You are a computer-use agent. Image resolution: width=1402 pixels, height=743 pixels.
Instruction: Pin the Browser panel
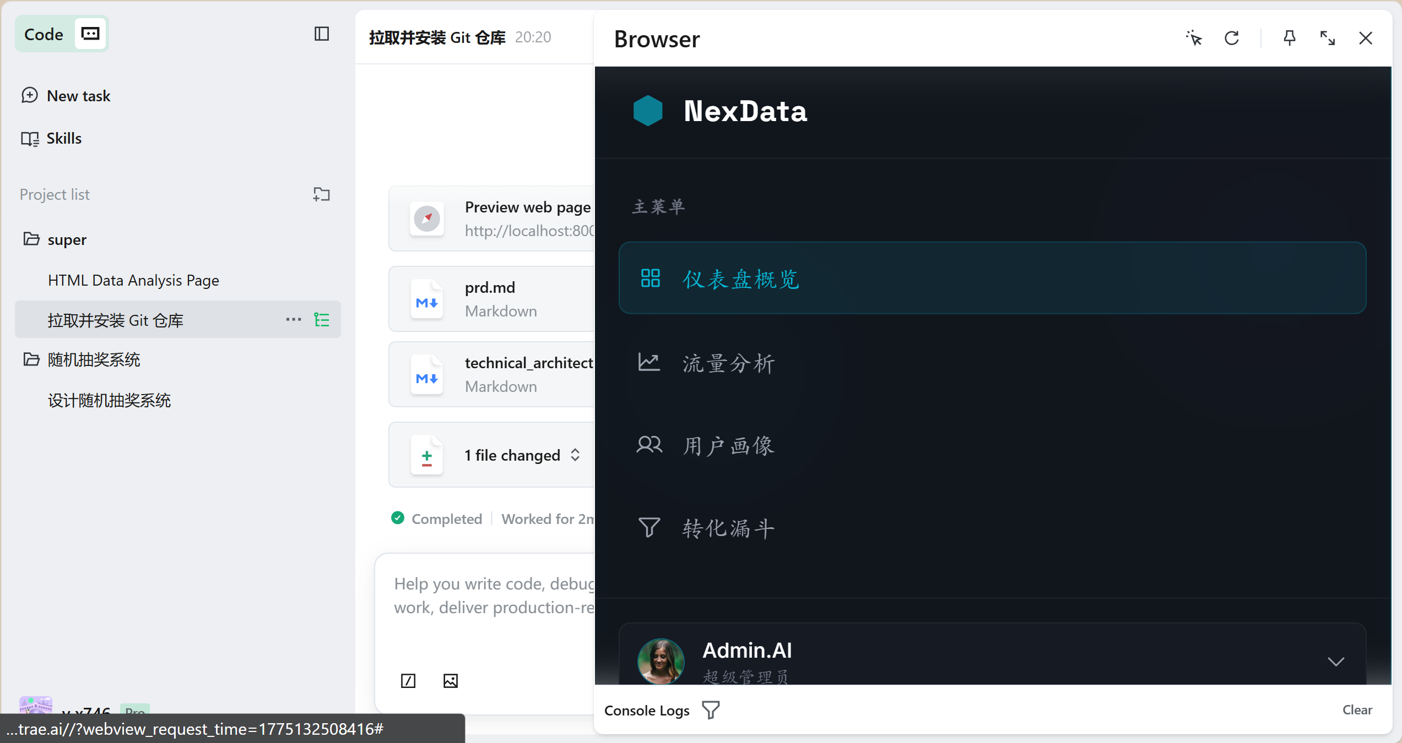tap(1289, 38)
